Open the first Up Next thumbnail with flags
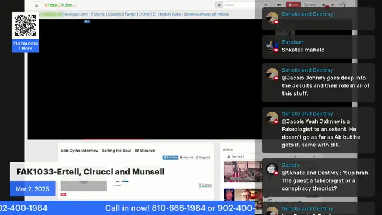The width and height of the screenshot is (382, 215). pos(243,171)
